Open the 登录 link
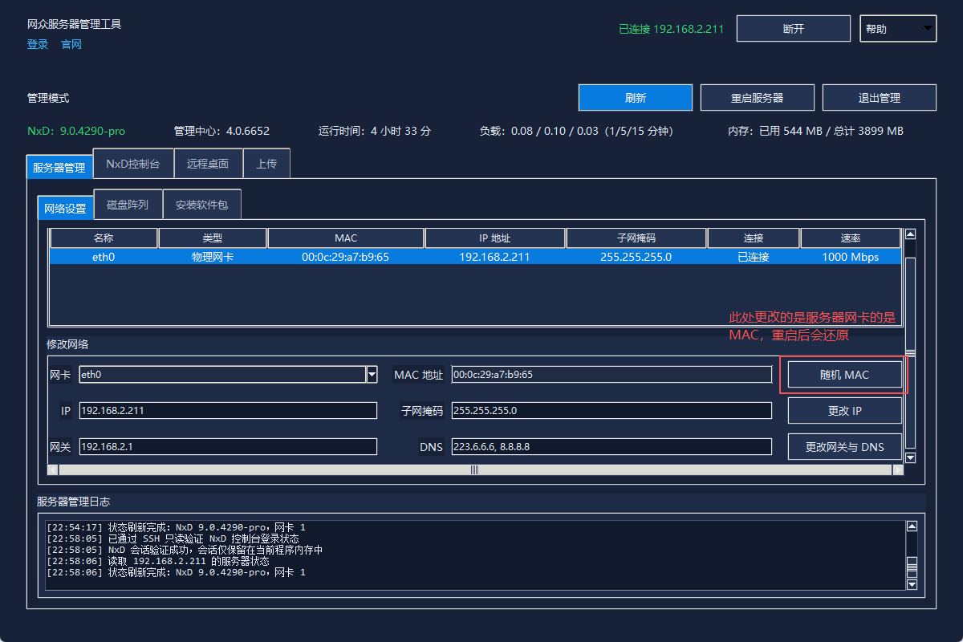Image resolution: width=963 pixels, height=642 pixels. coord(38,45)
